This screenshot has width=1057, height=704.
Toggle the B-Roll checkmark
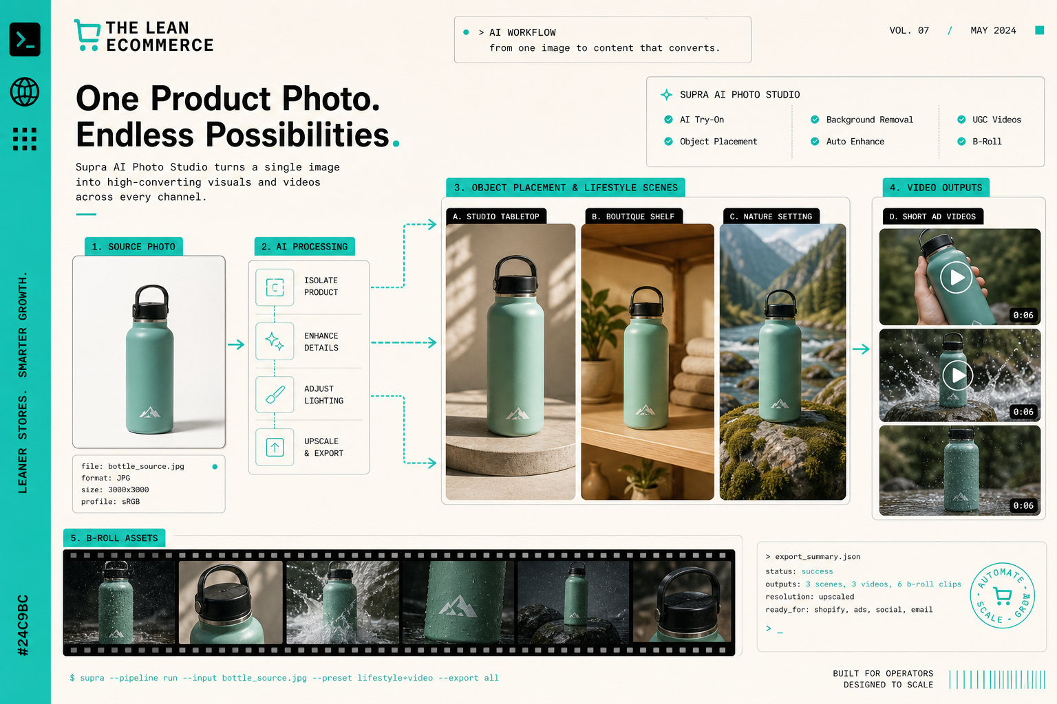[961, 142]
